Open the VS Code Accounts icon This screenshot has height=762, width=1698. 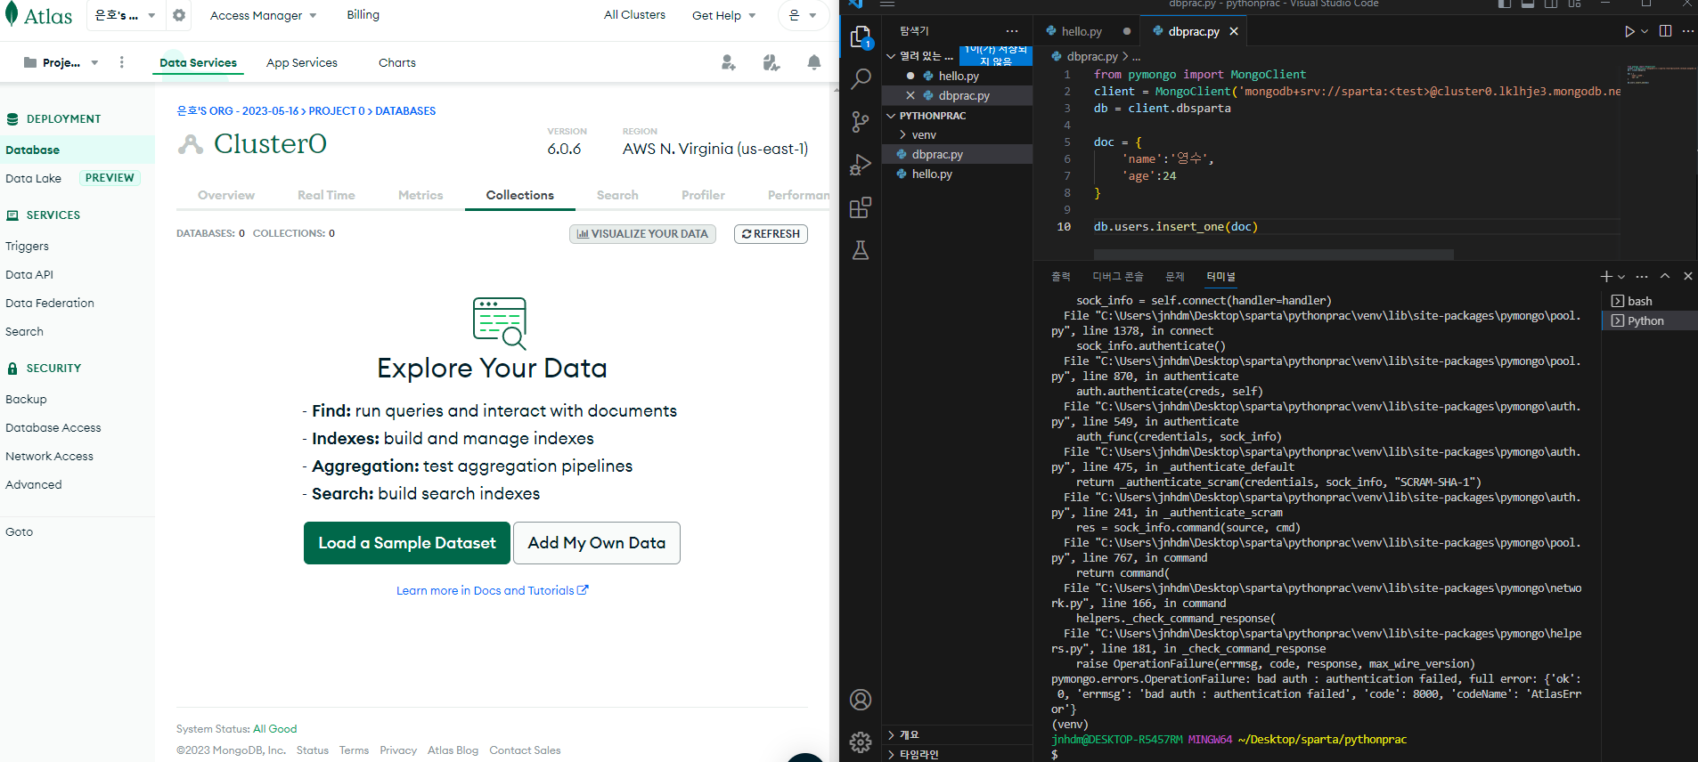point(861,700)
